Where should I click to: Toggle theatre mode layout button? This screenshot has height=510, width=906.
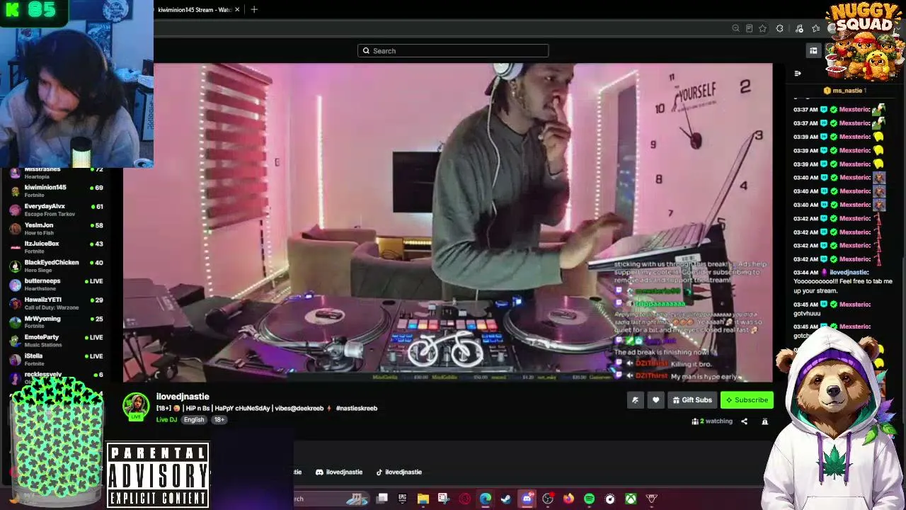(813, 50)
